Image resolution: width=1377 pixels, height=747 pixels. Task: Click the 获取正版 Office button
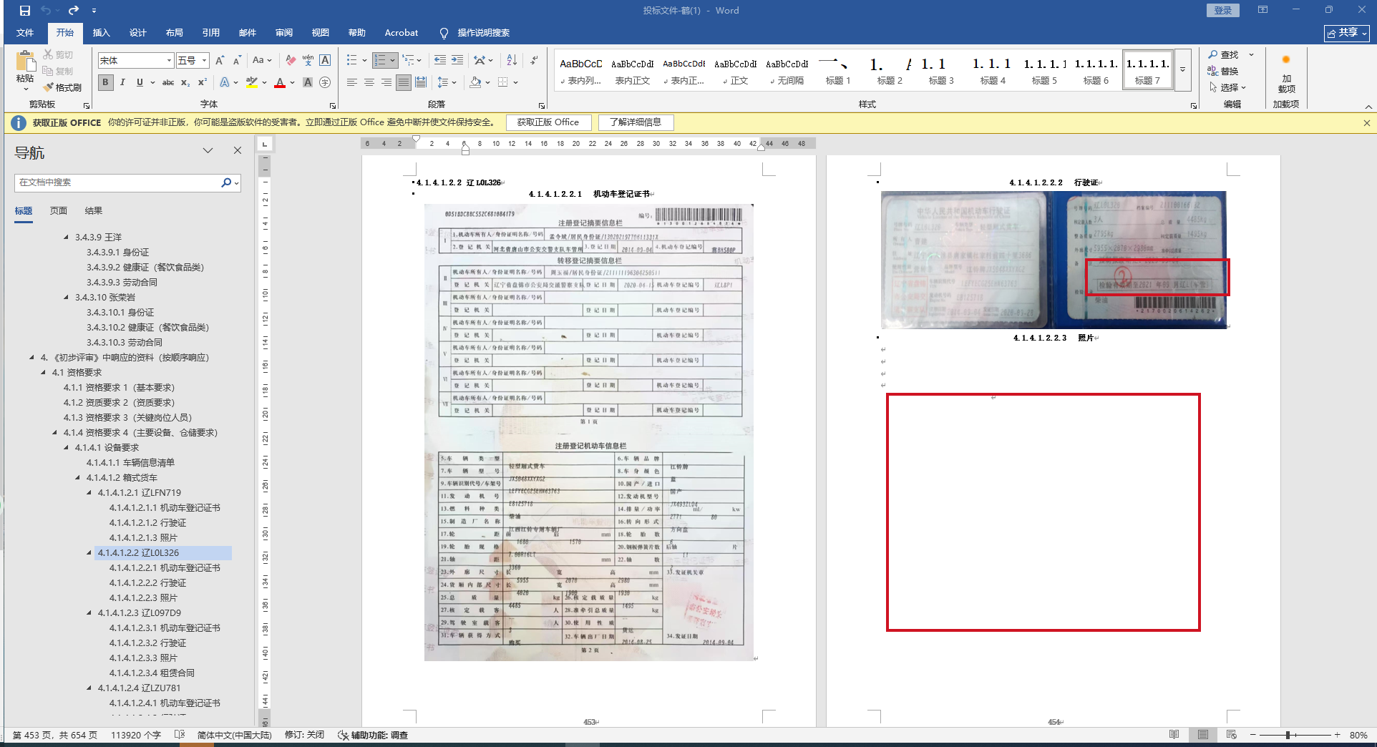coord(548,122)
